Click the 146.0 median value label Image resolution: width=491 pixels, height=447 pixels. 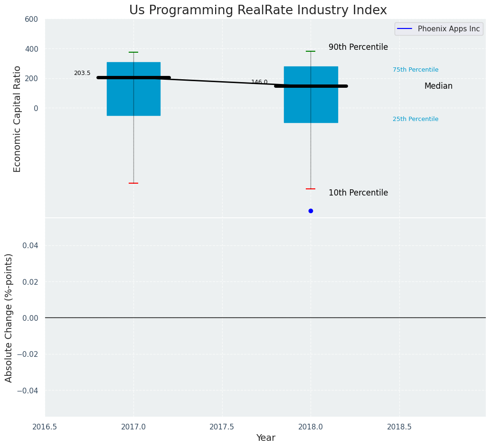point(259,82)
